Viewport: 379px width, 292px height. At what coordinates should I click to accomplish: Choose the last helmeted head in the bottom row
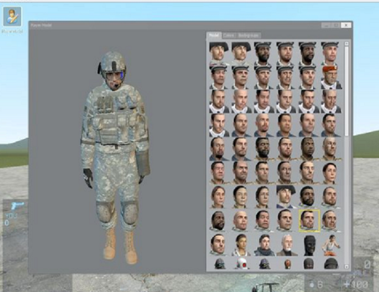[331, 264]
